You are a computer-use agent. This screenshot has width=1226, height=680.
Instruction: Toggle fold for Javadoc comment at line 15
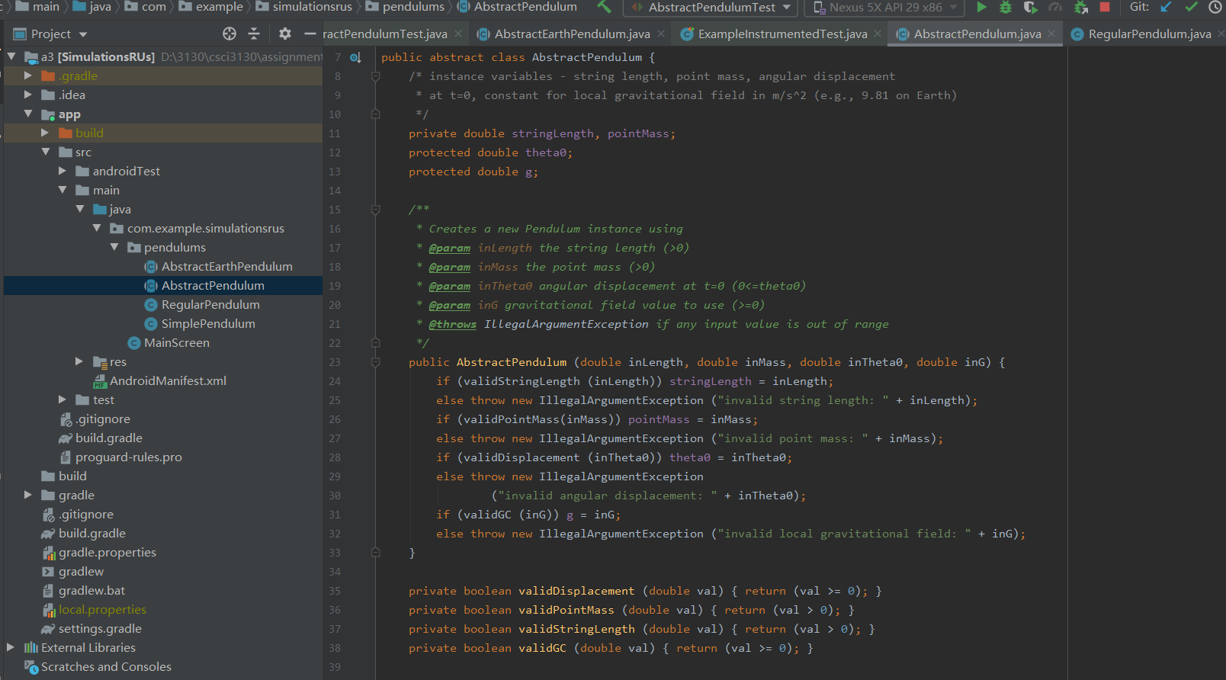pos(375,210)
